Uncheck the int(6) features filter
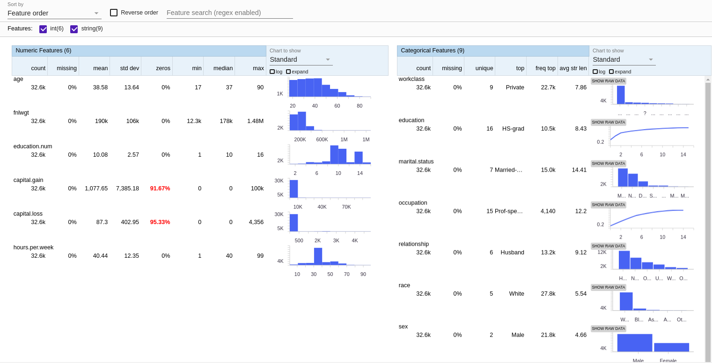The height and width of the screenshot is (363, 712). tap(42, 29)
